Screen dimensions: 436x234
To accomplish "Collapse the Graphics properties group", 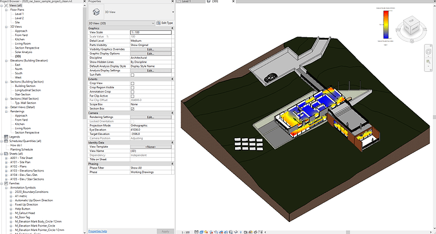I will pyautogui.click(x=172, y=28).
